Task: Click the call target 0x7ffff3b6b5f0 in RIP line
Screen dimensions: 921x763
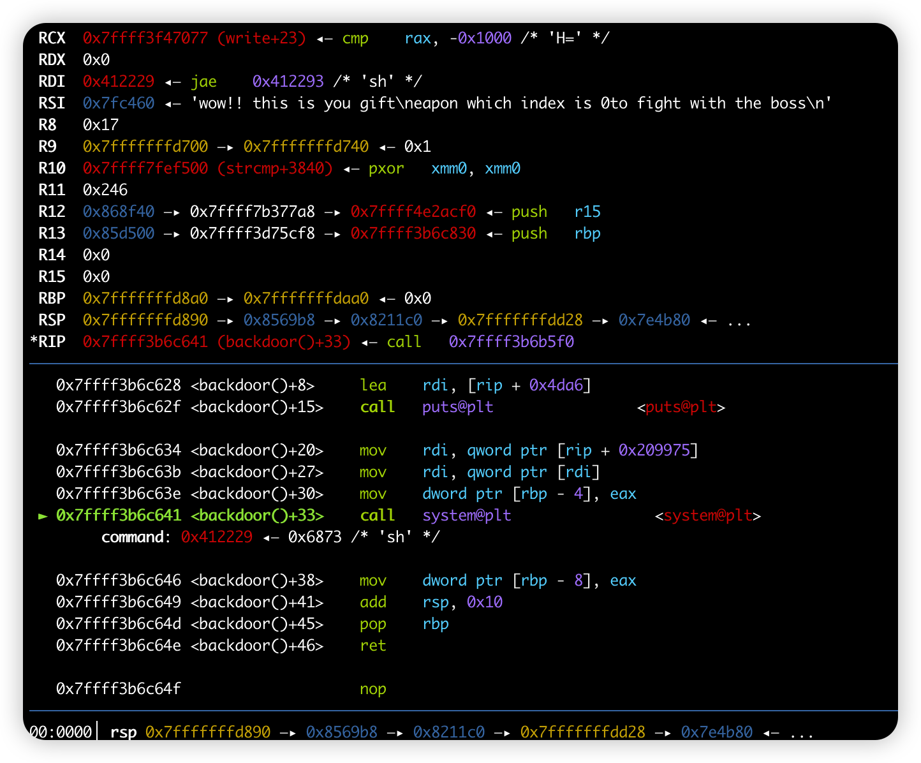Action: [x=512, y=341]
